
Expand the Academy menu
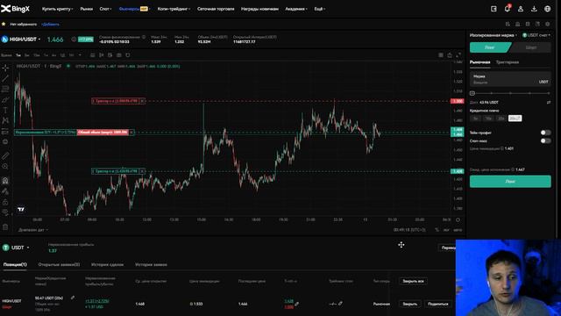[x=296, y=9]
